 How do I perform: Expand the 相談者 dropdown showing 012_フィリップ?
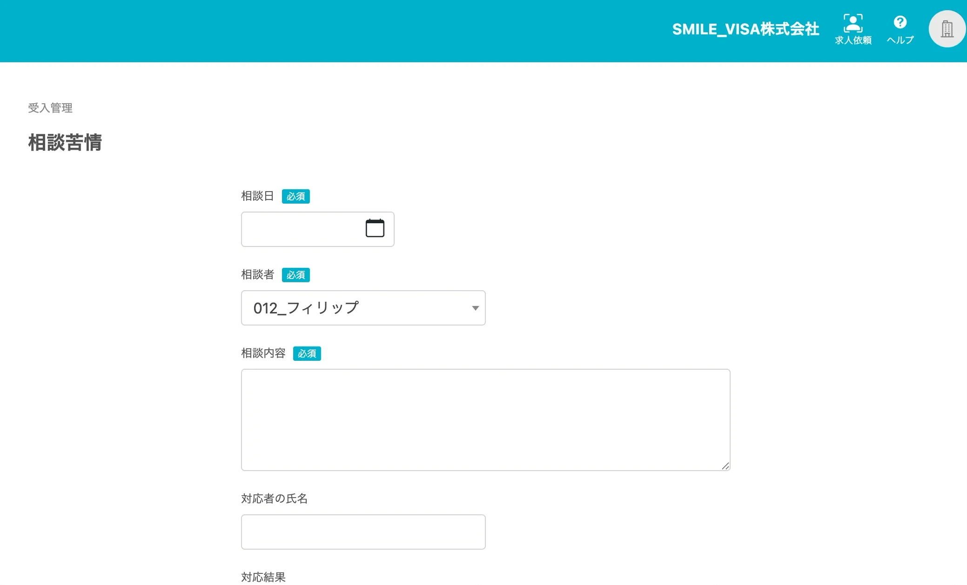click(x=354, y=308)
